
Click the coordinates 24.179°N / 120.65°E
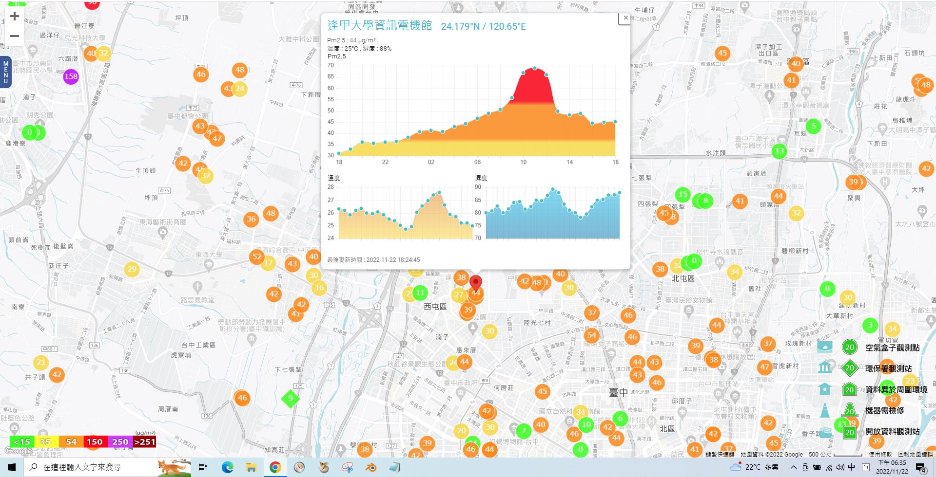click(x=483, y=26)
